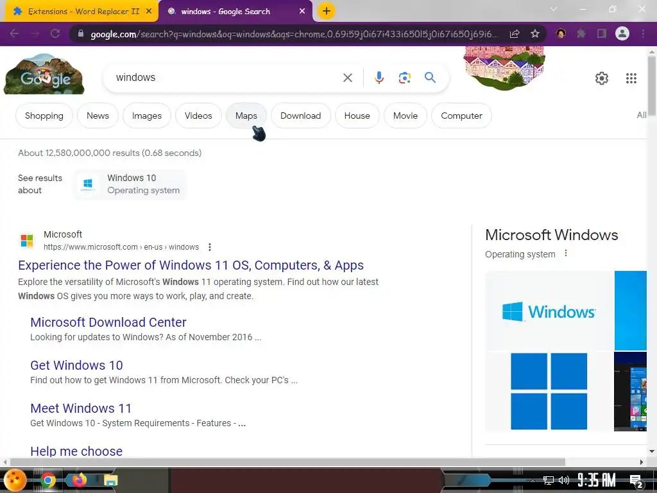Screen dimensions: 657x493
Task: Filter results by News
Action: (98, 116)
